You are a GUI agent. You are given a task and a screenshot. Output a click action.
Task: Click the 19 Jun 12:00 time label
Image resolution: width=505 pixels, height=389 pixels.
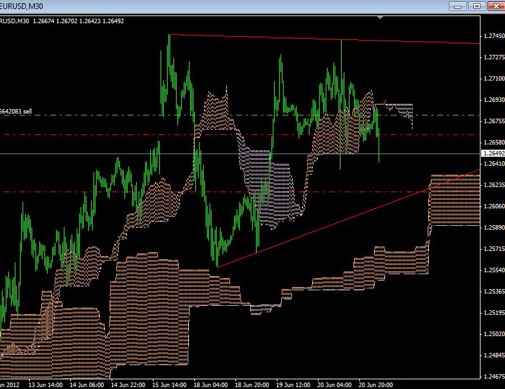pyautogui.click(x=293, y=385)
